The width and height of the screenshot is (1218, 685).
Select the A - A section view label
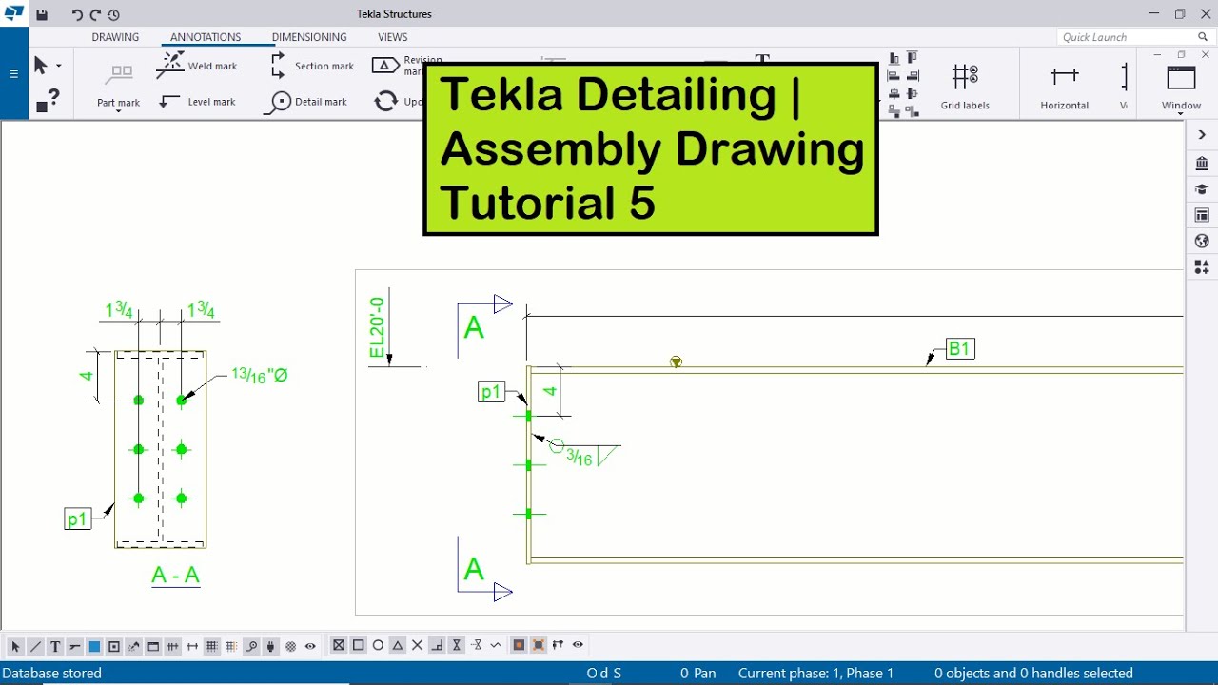click(176, 575)
